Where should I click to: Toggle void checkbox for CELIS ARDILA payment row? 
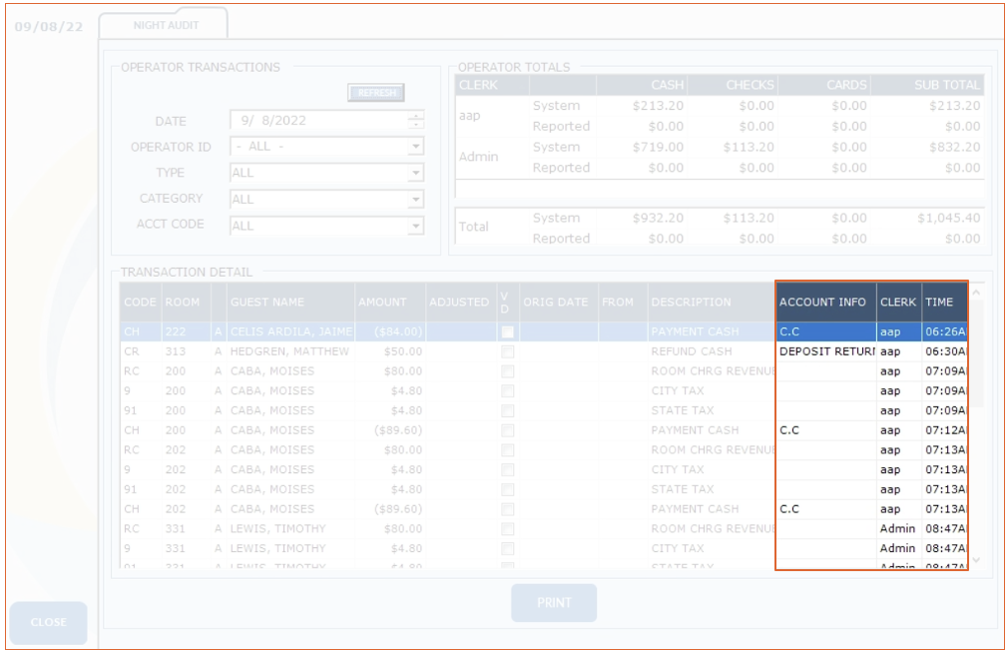508,331
